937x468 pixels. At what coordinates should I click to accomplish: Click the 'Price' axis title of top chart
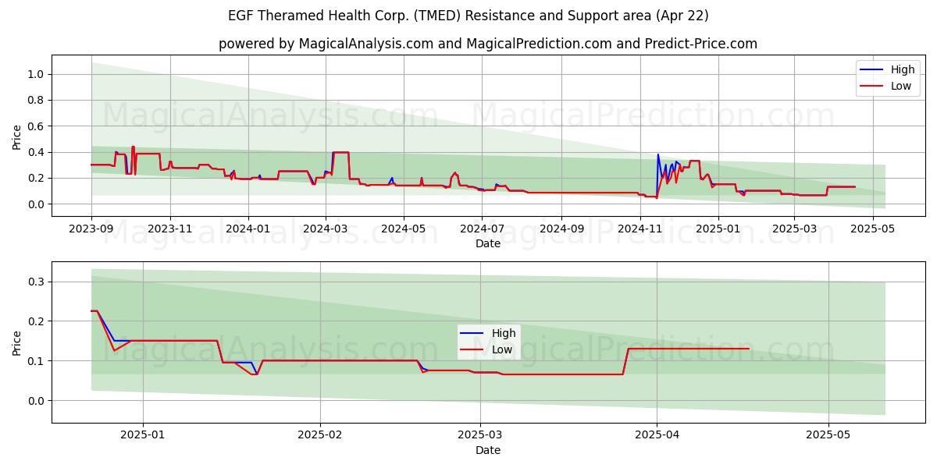(x=17, y=136)
